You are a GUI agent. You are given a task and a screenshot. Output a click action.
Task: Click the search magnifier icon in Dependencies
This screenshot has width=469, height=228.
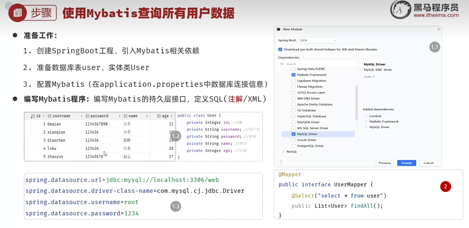point(282,64)
